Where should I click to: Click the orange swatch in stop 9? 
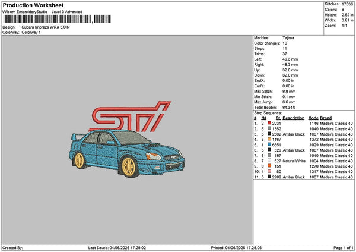tap(269, 166)
